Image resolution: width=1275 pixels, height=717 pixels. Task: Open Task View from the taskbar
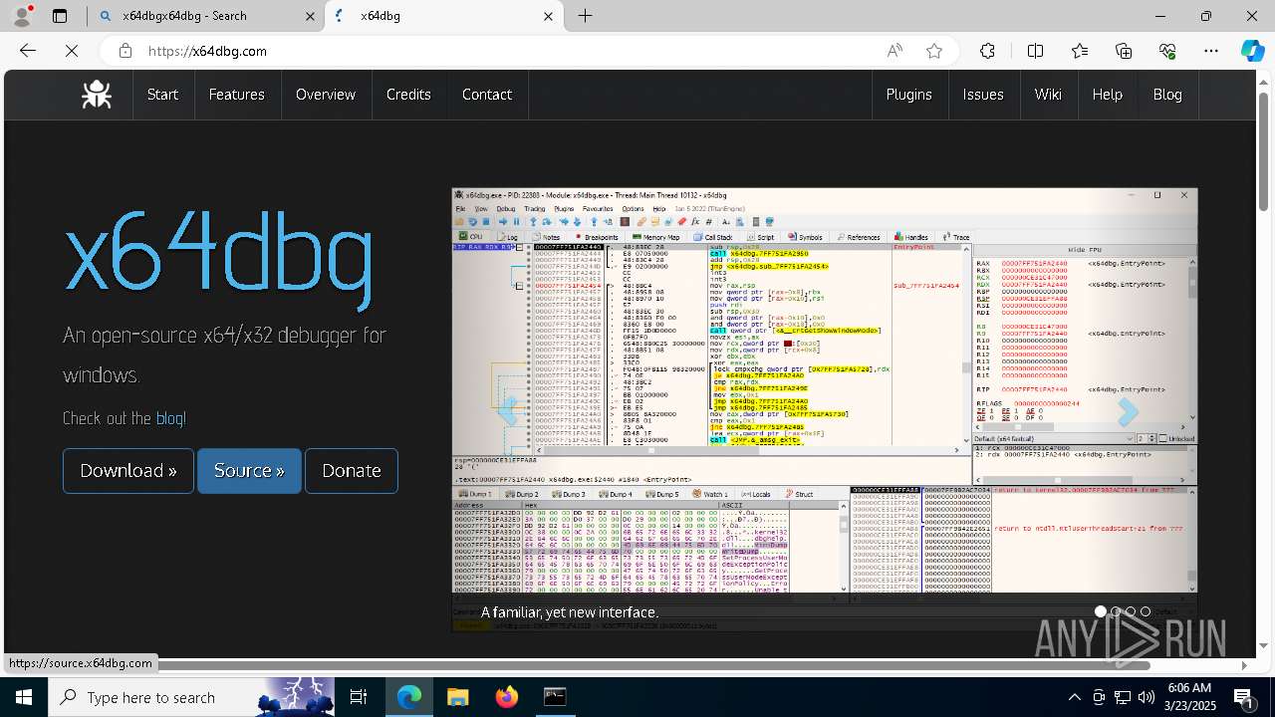(x=359, y=697)
